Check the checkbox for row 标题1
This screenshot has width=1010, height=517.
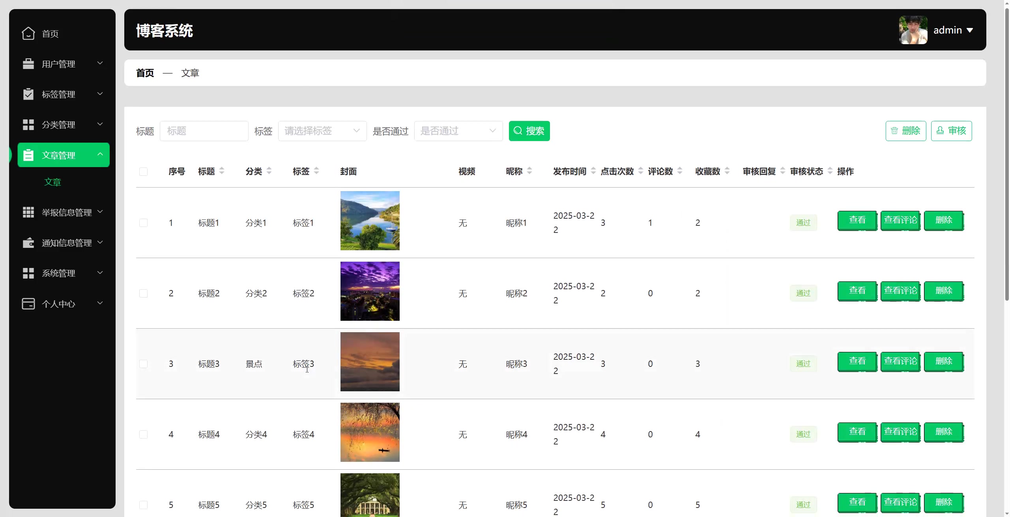[143, 222]
